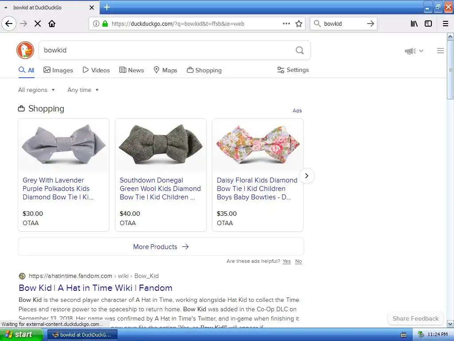Screen dimensions: 454x341
Task: Open Southdown Donegal Green Wool product link
Action: (x=160, y=188)
